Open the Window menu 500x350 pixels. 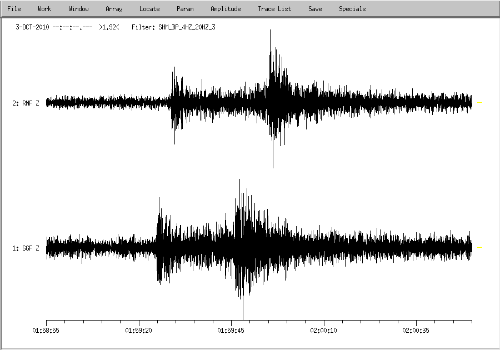[x=78, y=9]
